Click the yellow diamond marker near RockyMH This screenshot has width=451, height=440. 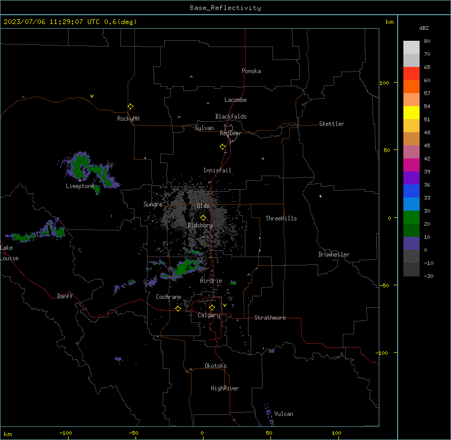(x=131, y=107)
